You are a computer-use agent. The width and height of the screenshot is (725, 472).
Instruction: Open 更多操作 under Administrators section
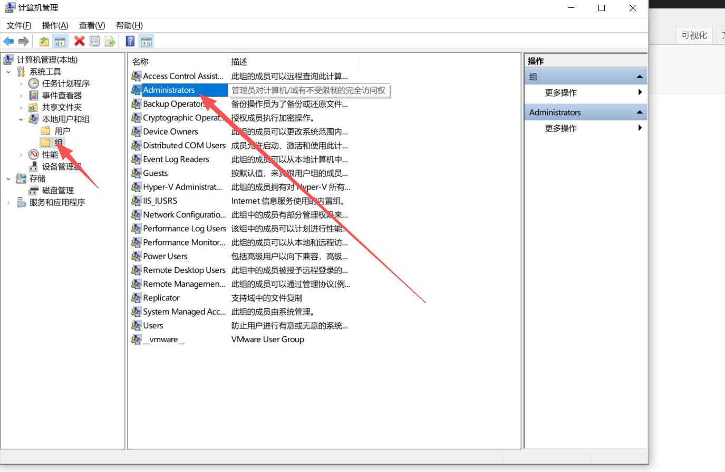coord(560,128)
